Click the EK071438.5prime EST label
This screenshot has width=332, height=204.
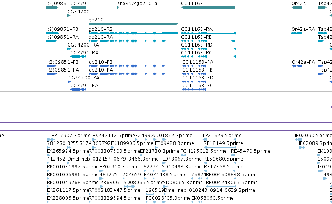165,175
